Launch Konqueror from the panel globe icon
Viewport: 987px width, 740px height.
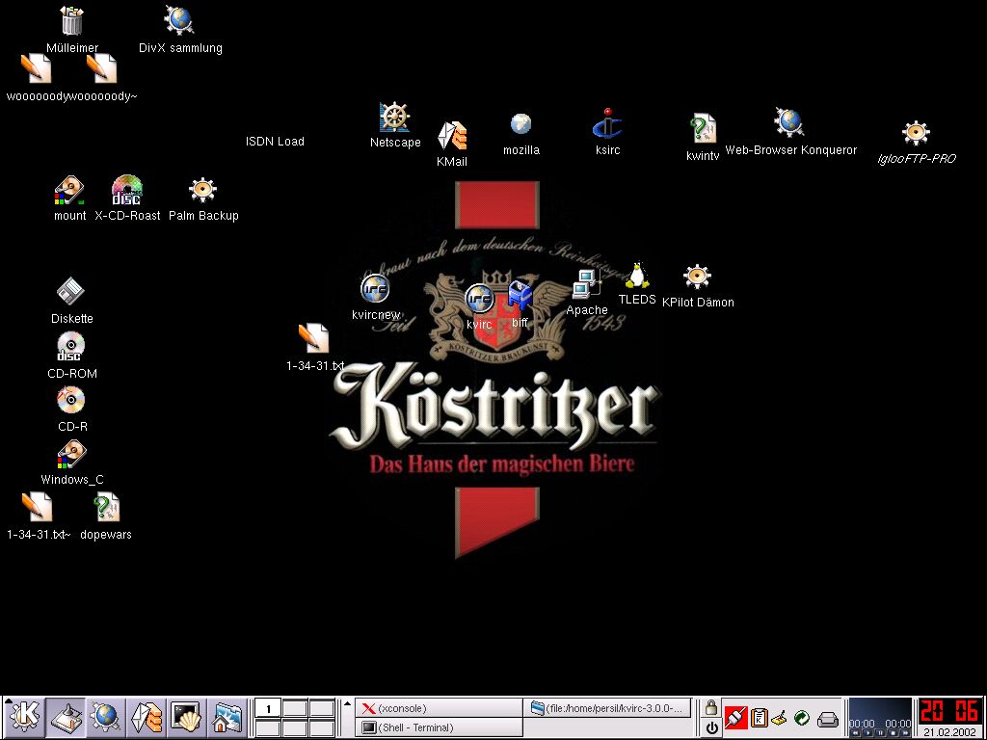click(106, 717)
